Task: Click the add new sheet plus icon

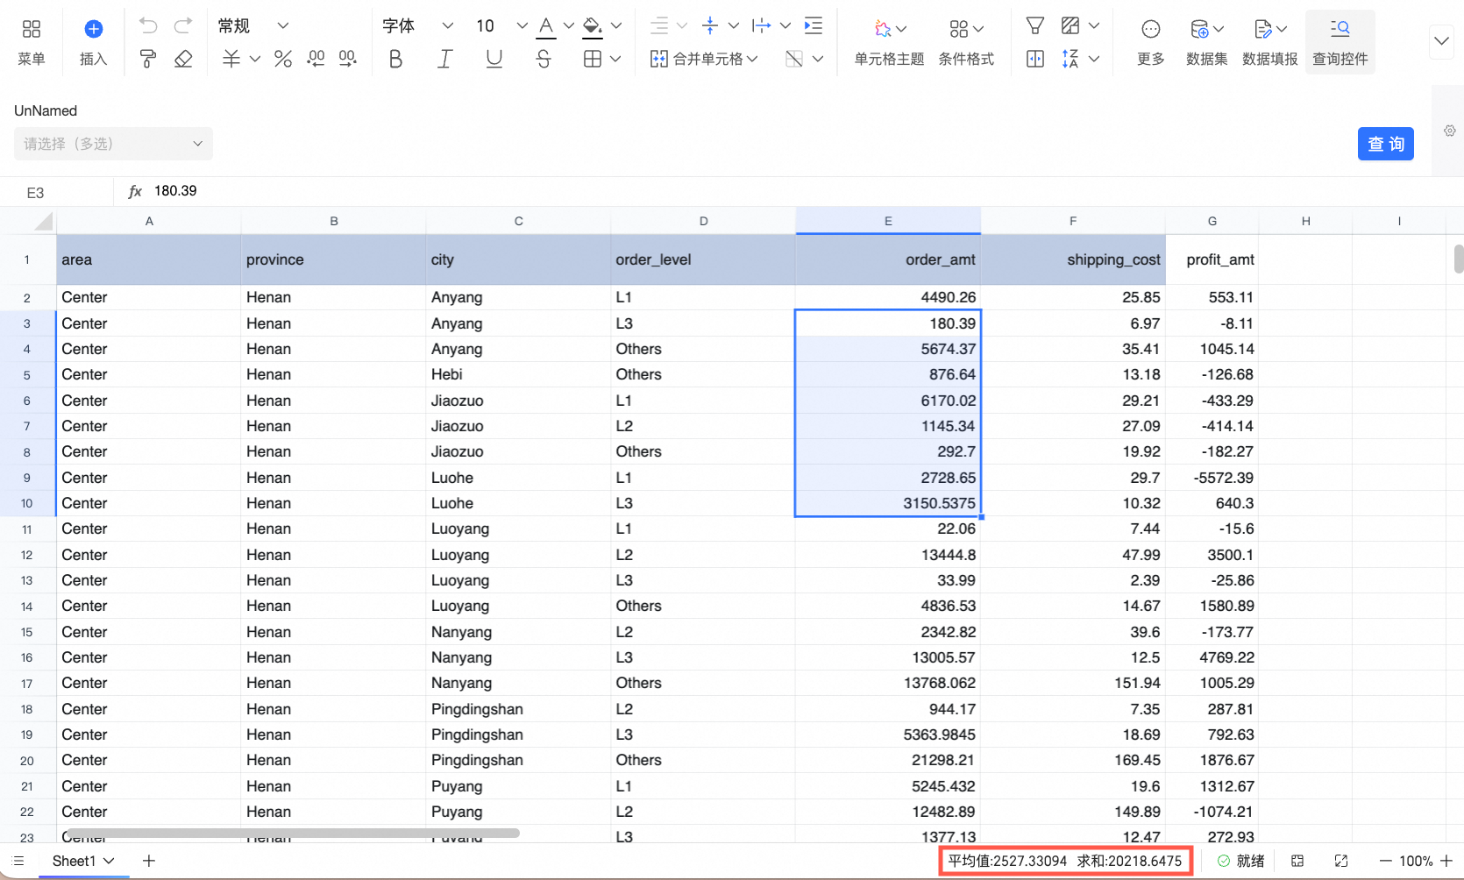Action: [x=149, y=861]
